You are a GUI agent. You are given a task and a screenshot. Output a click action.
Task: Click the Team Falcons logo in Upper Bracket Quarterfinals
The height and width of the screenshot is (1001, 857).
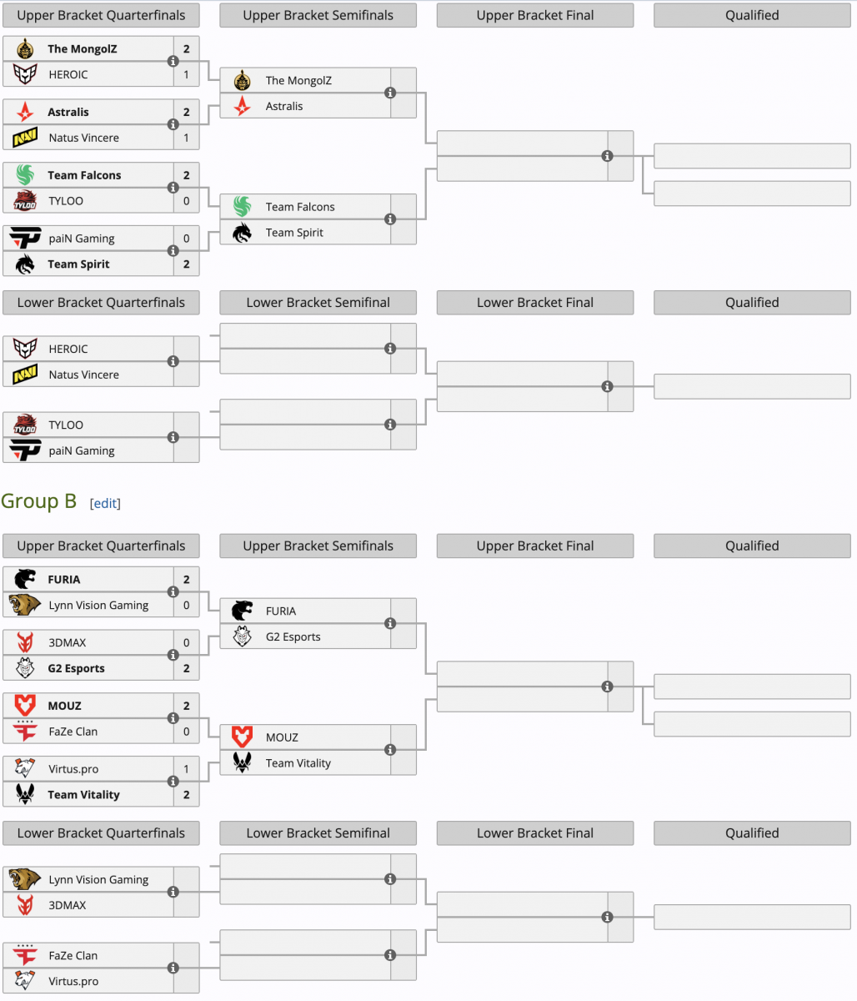coord(25,175)
